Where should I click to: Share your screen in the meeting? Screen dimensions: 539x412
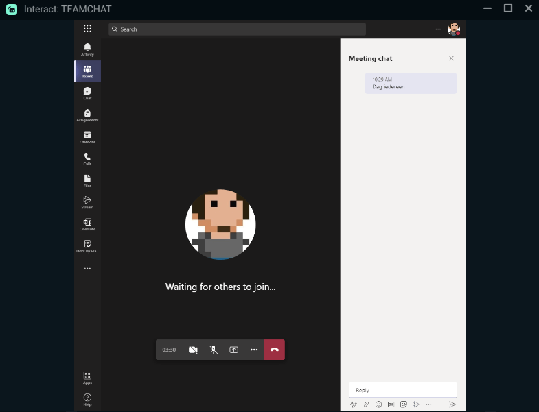pos(233,350)
